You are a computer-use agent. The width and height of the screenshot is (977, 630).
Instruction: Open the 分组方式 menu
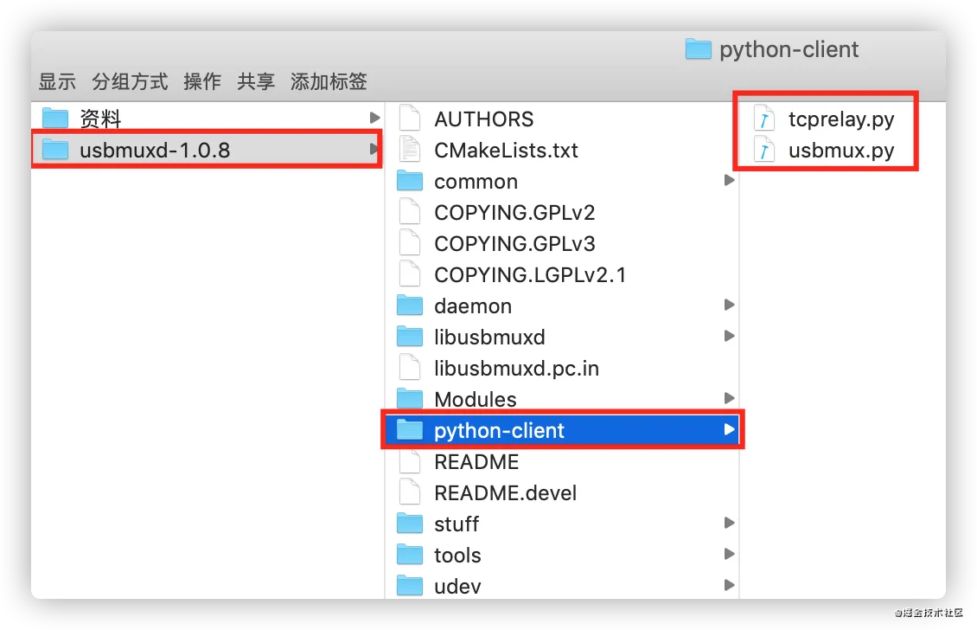131,81
